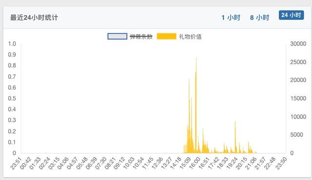Switch to the 8 小时 time range

(x=259, y=17)
